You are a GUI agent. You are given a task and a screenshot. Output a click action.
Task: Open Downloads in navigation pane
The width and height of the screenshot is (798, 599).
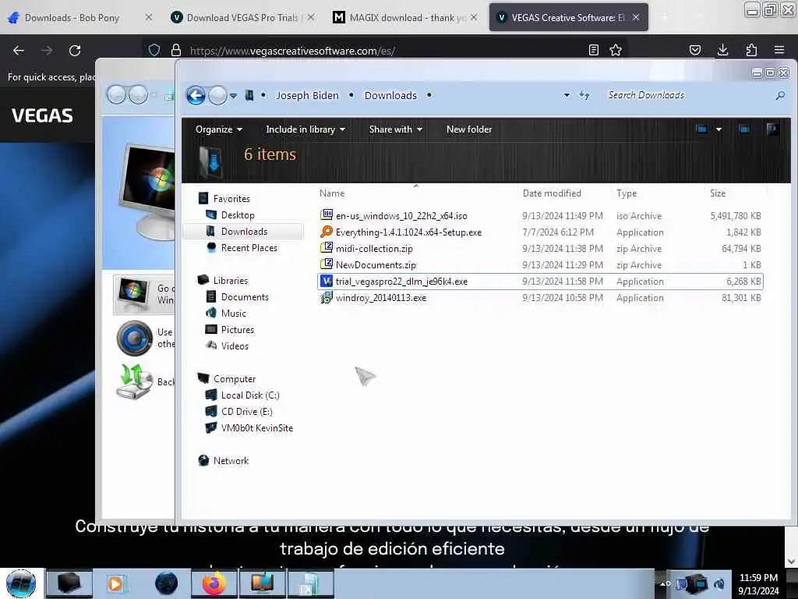[x=244, y=231]
